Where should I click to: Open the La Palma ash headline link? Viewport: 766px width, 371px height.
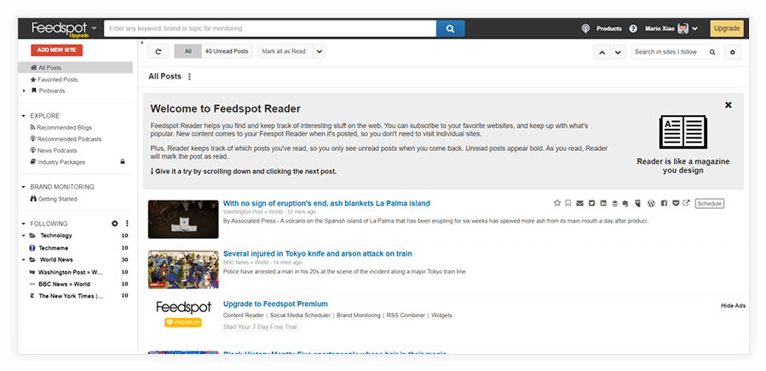(x=326, y=203)
